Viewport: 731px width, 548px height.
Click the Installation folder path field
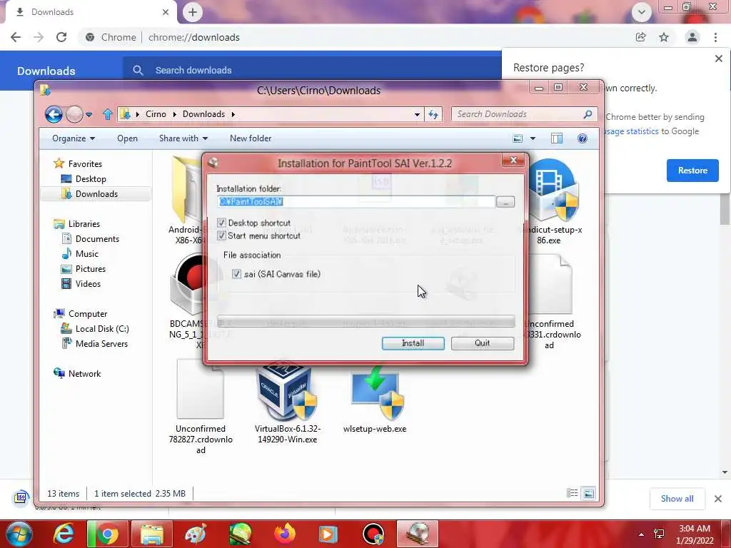pyautogui.click(x=356, y=201)
